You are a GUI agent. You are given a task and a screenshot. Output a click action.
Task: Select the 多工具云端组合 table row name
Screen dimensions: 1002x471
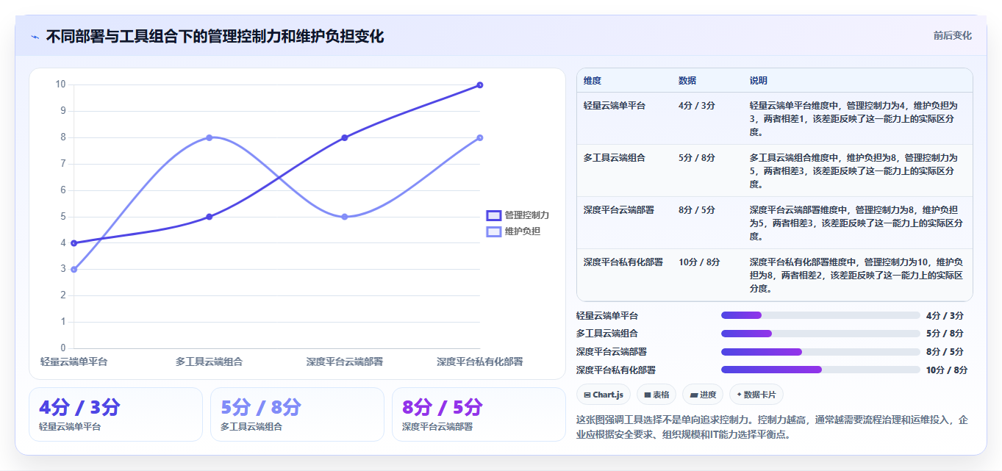(x=615, y=157)
